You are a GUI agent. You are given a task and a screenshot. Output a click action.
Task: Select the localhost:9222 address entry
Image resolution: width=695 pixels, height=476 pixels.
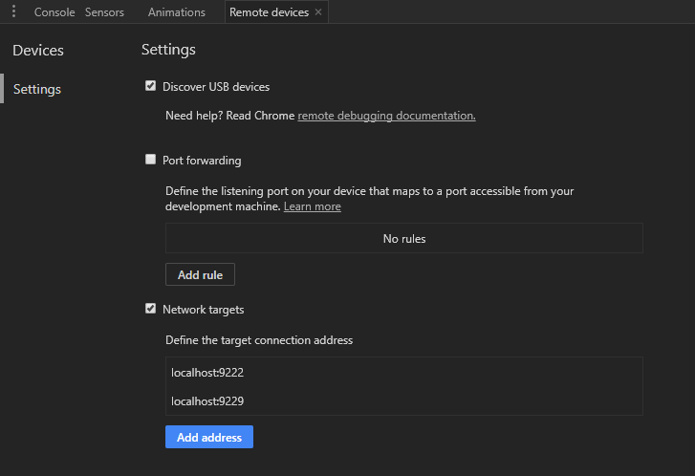point(404,372)
